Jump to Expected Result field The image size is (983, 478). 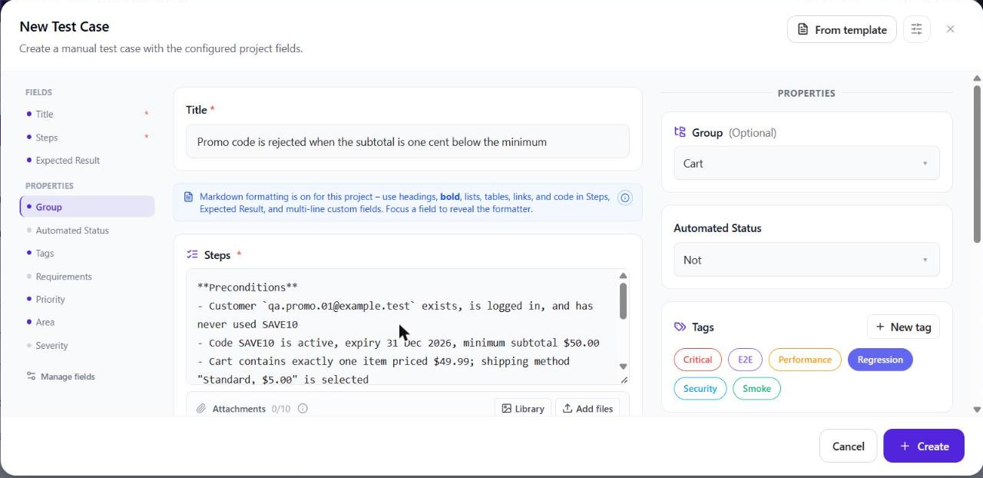point(88,160)
